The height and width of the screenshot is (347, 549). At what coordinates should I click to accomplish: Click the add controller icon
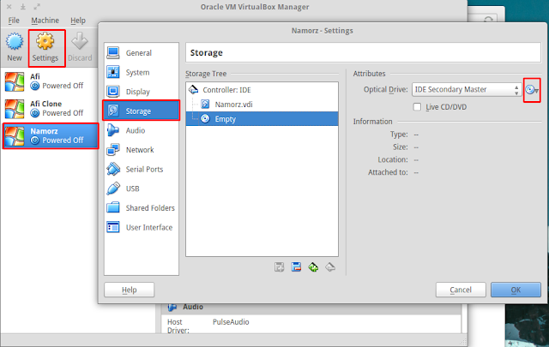313,267
